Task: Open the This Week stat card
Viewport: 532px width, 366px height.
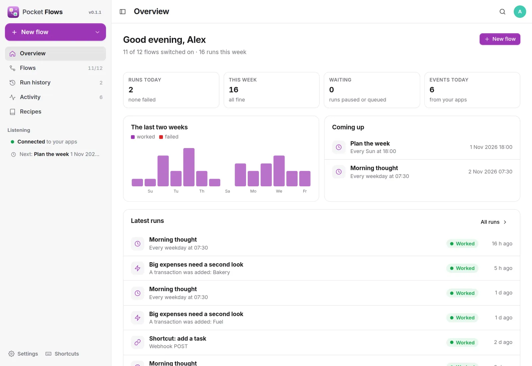Action: tap(272, 90)
